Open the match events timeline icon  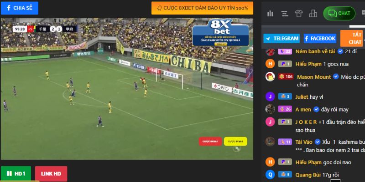point(284,14)
